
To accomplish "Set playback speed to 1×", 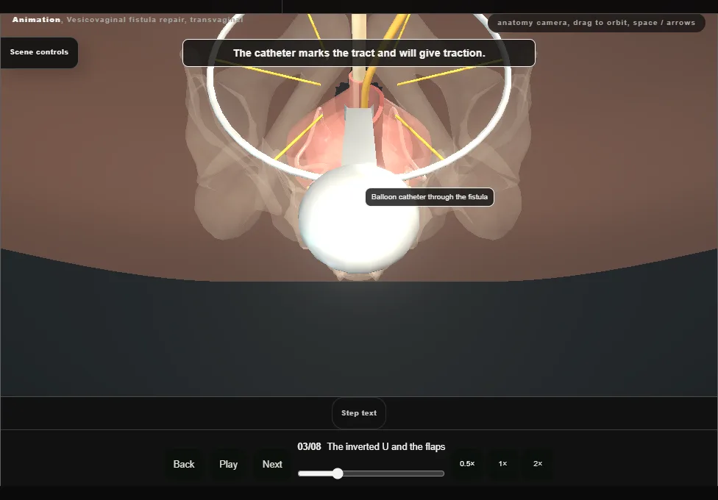I will pos(502,464).
